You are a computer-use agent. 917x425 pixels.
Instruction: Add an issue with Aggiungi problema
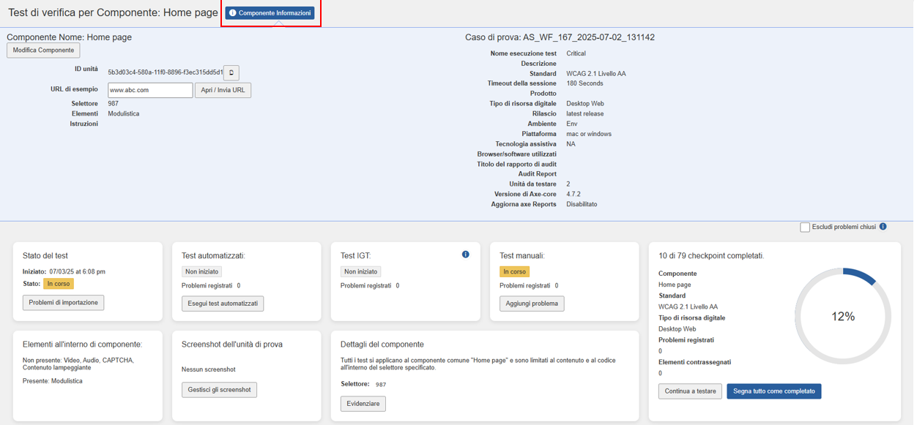pos(532,304)
